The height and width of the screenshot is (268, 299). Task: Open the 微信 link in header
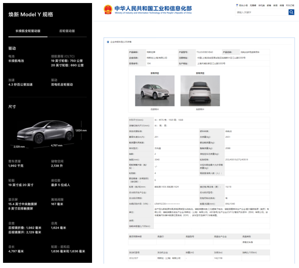275,5
